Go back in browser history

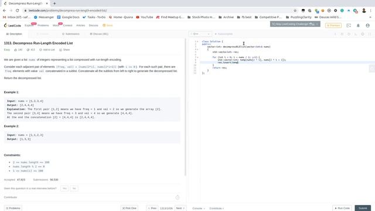[x=4, y=11]
